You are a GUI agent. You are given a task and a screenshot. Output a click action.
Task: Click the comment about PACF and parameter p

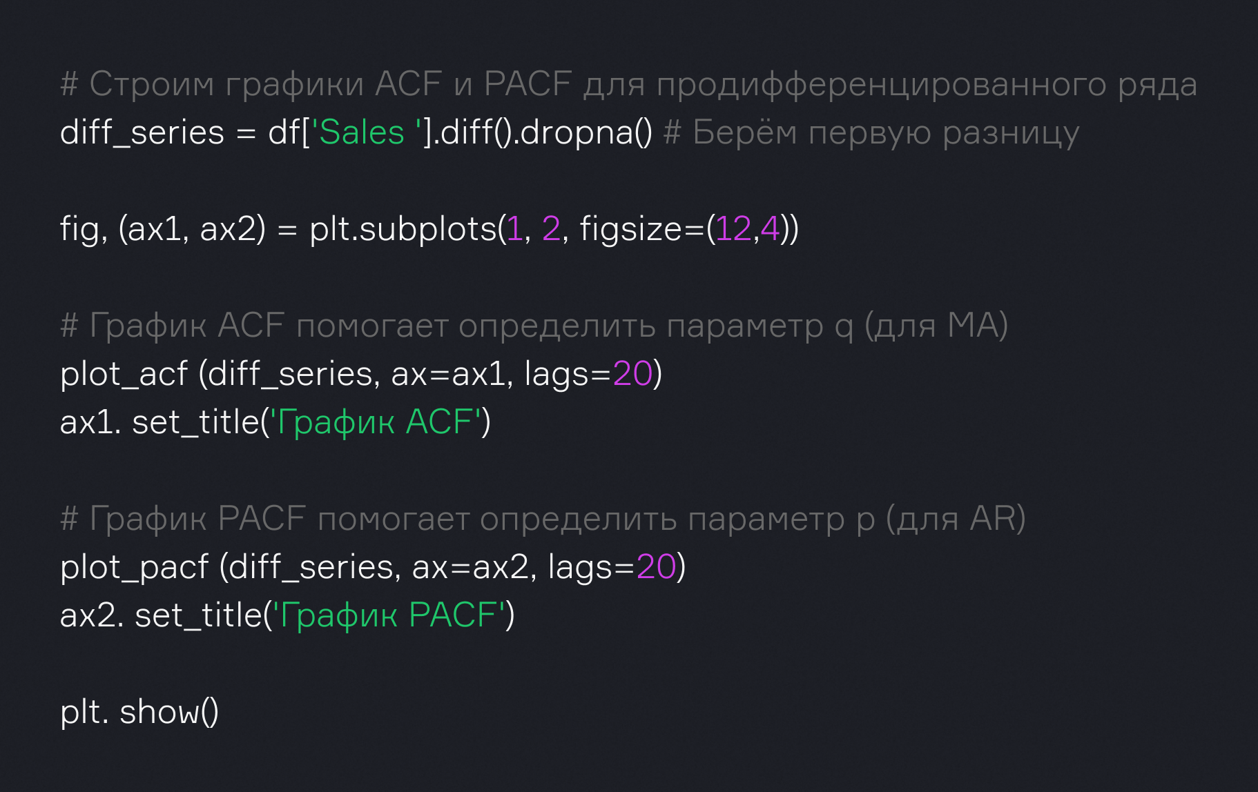click(543, 519)
